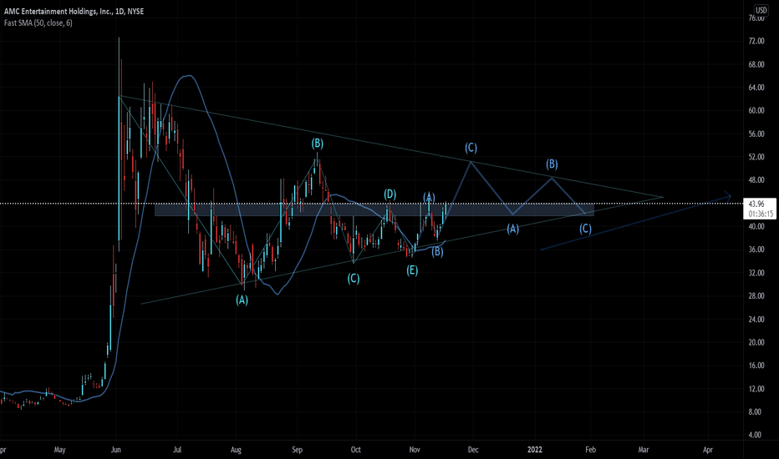779x459 pixels.
Task: Select the (C) label under the October low
Action: [x=354, y=279]
